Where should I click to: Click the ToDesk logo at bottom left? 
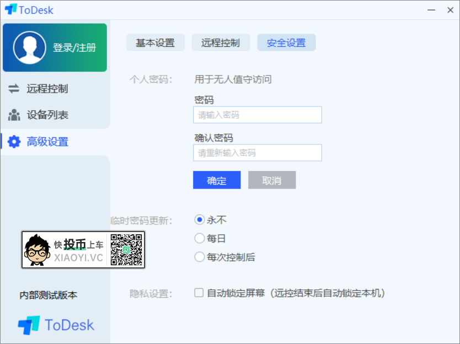(55, 325)
